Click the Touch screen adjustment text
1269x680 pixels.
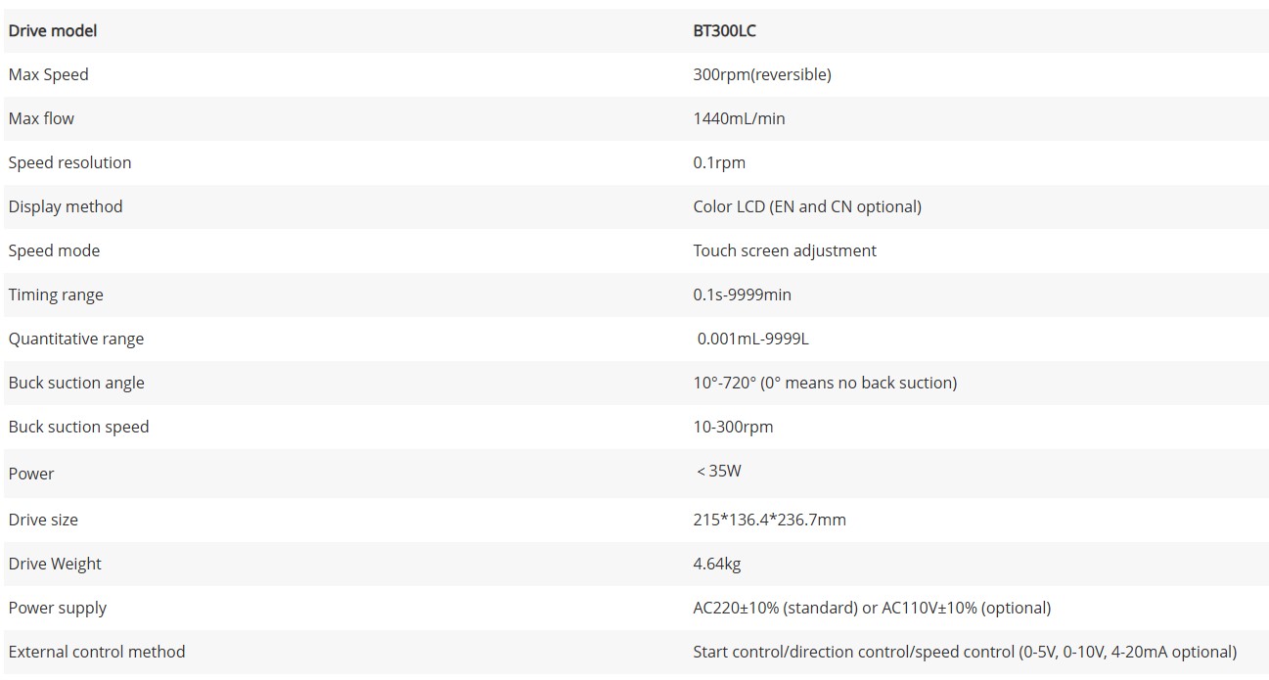(x=785, y=250)
